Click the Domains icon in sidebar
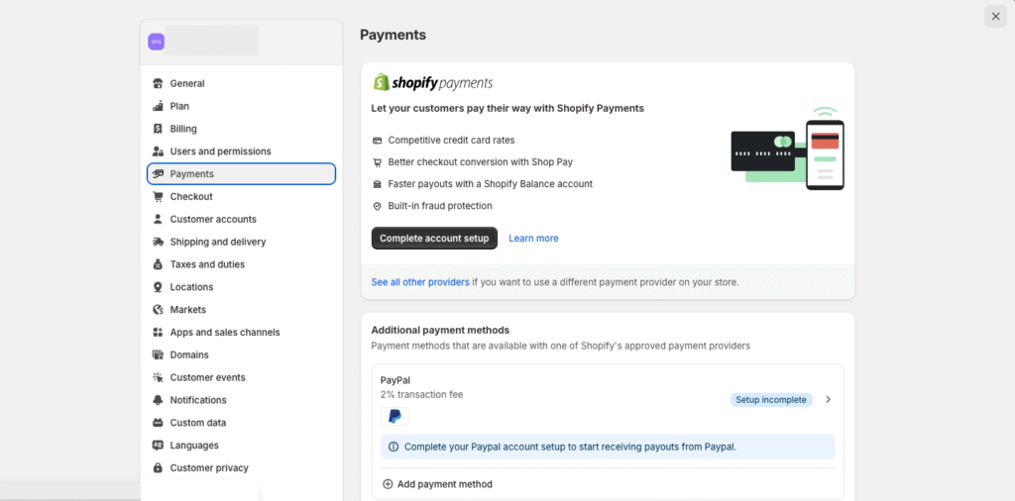Image resolution: width=1015 pixels, height=501 pixels. [158, 354]
